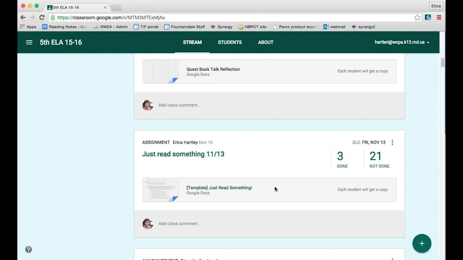The image size is (463, 260).
Task: Open the [Template] Just Read Something! document
Action: pyautogui.click(x=219, y=188)
